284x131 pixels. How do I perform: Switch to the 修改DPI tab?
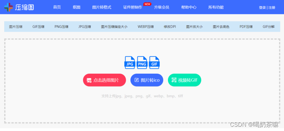(x=170, y=27)
